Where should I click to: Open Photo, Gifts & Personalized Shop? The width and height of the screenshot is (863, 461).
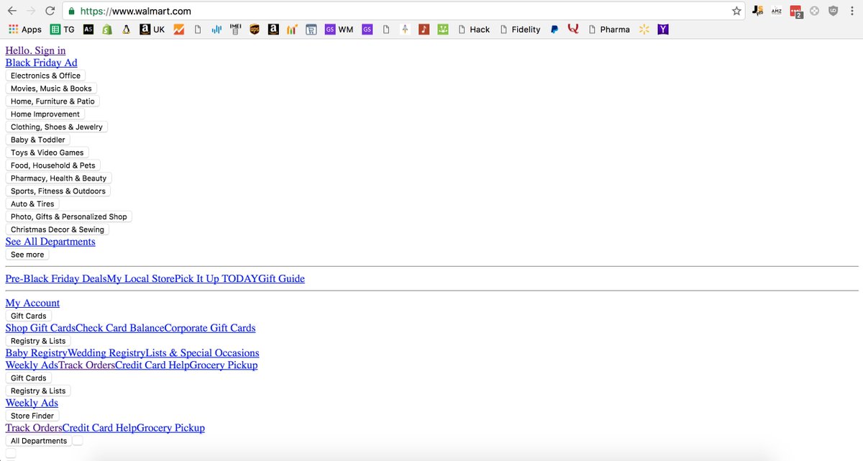coord(69,216)
